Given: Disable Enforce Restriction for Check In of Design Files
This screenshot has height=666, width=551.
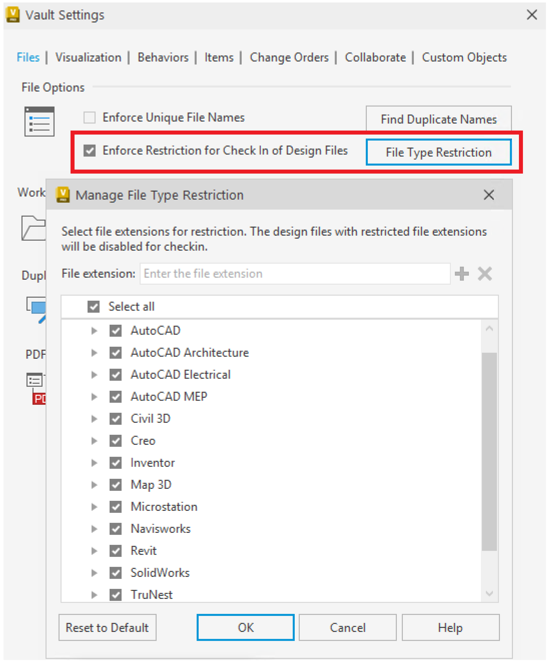Looking at the screenshot, I should pyautogui.click(x=90, y=150).
